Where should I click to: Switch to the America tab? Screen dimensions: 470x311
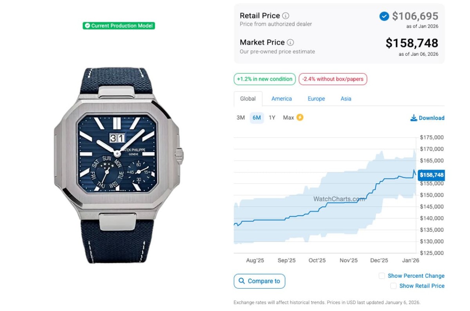282,99
